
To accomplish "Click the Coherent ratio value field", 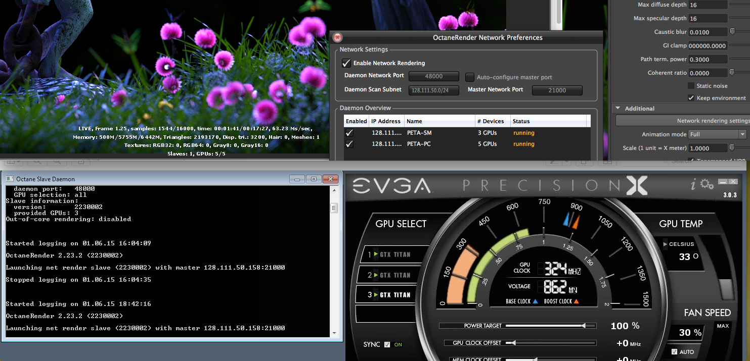I will pos(708,73).
